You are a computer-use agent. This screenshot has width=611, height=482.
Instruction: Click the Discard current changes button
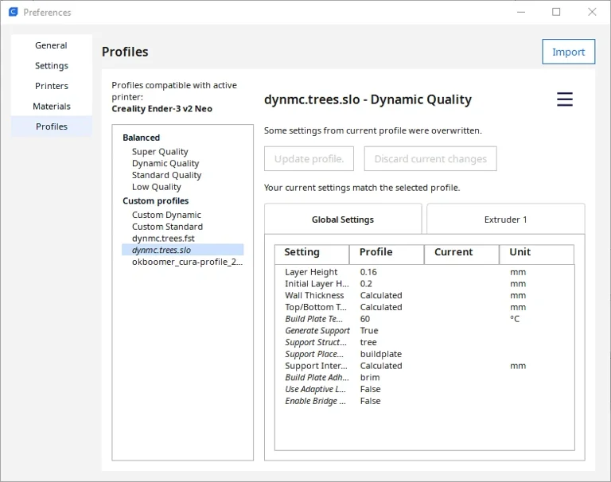(430, 159)
